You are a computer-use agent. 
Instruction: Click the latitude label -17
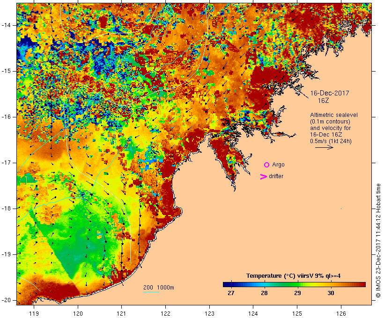tap(6, 163)
